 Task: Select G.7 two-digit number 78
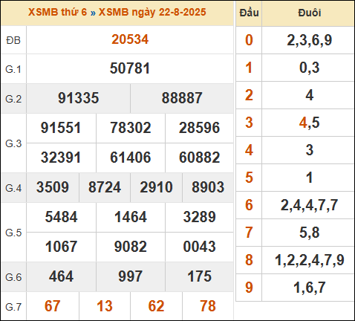coord(208,306)
